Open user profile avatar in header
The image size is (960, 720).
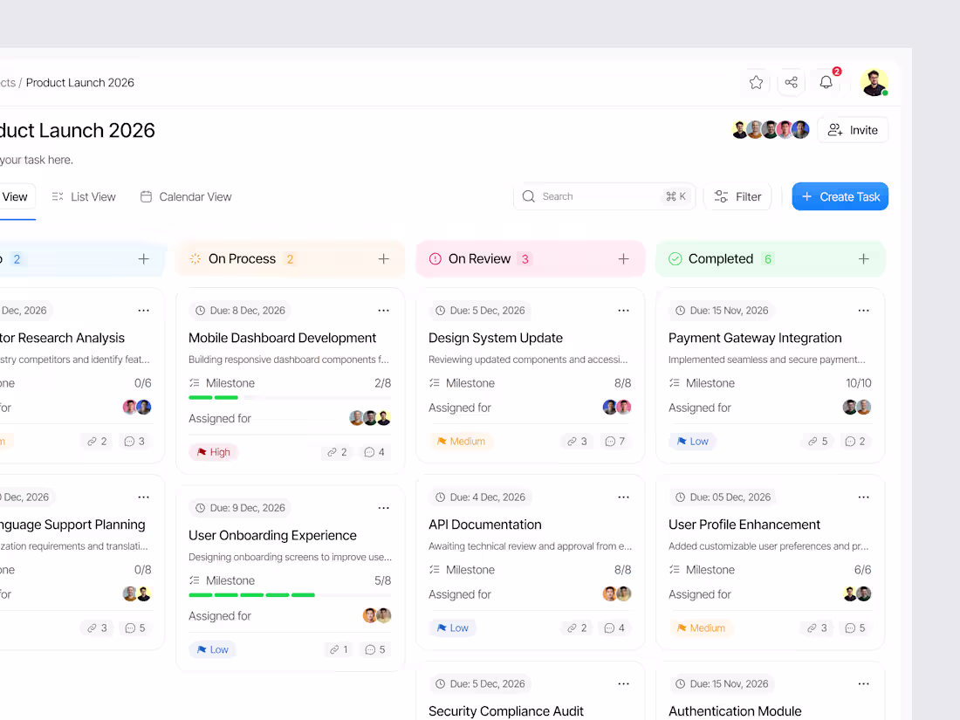[x=874, y=82]
